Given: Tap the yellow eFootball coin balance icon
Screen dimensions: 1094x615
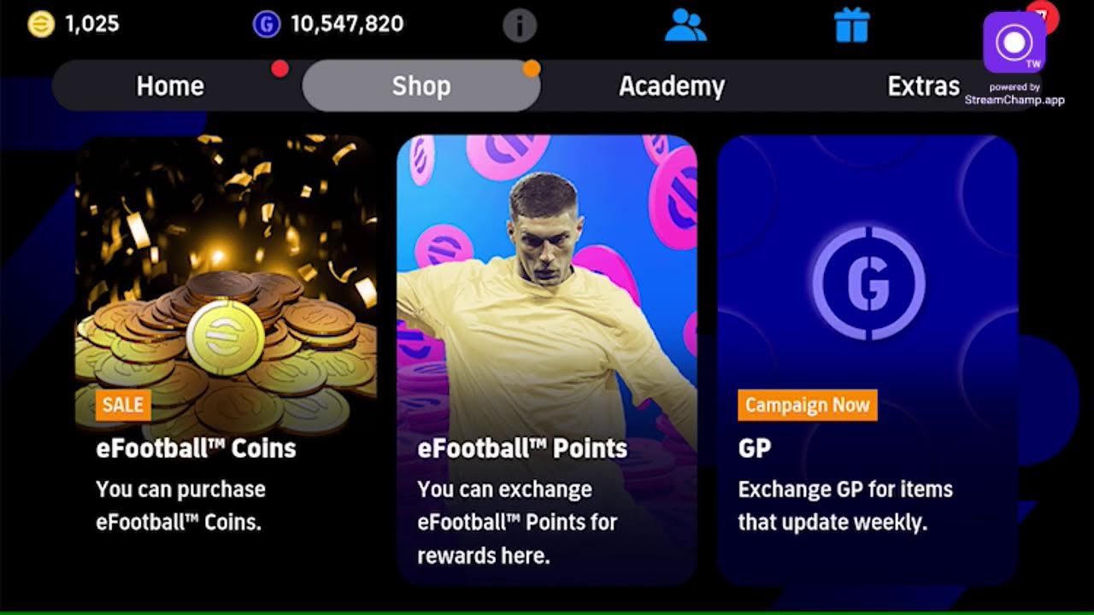Looking at the screenshot, I should (x=41, y=24).
